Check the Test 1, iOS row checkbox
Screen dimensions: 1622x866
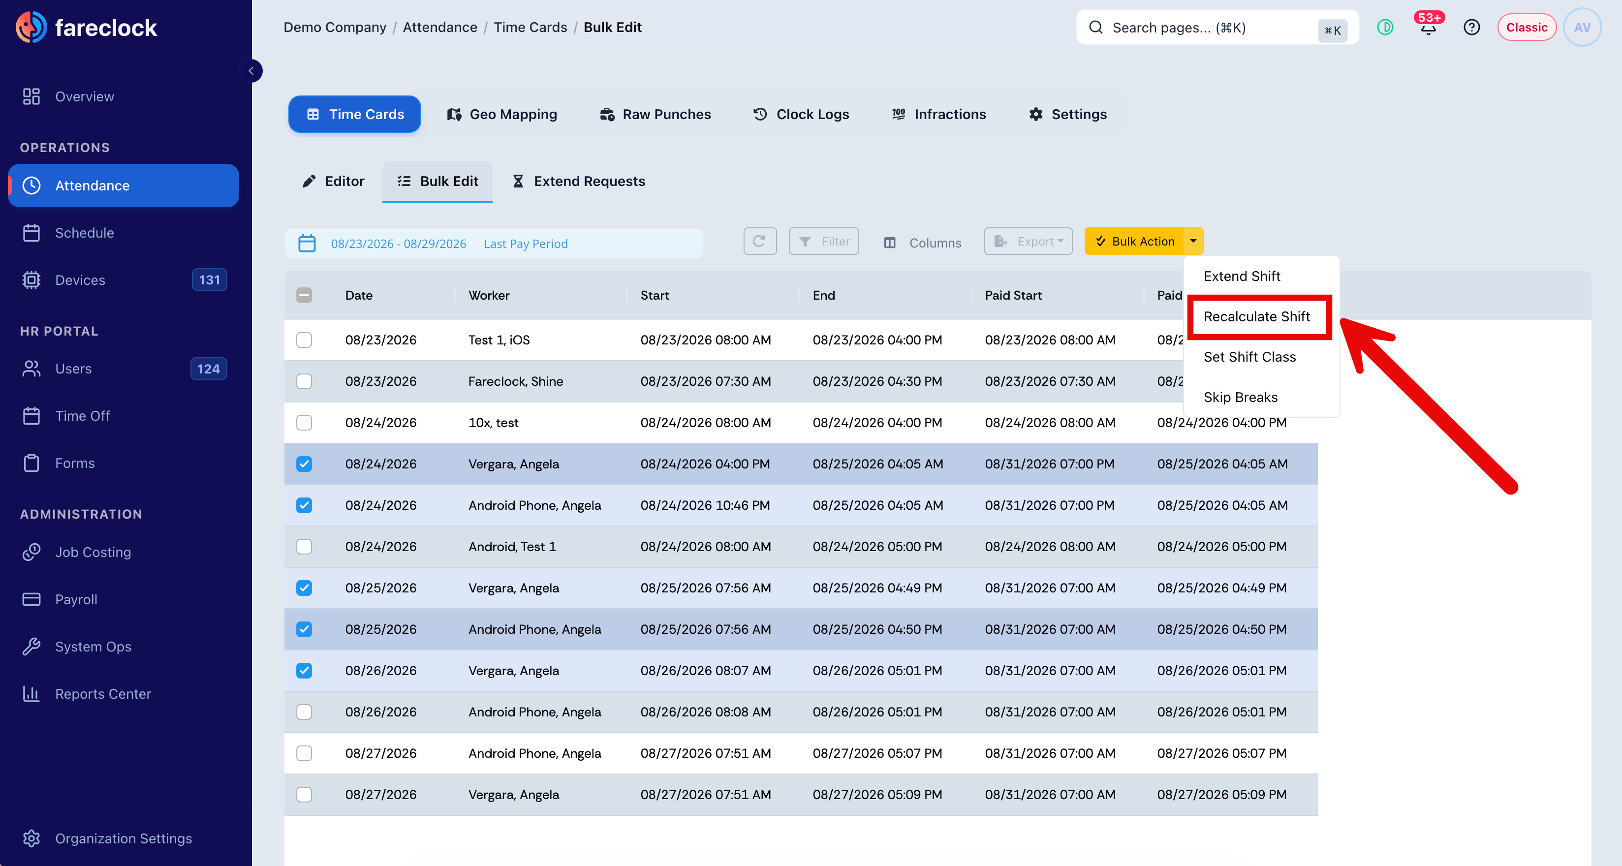(304, 340)
